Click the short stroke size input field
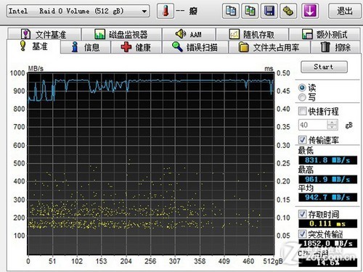Screen dimensions: 363x272 click(x=313, y=125)
